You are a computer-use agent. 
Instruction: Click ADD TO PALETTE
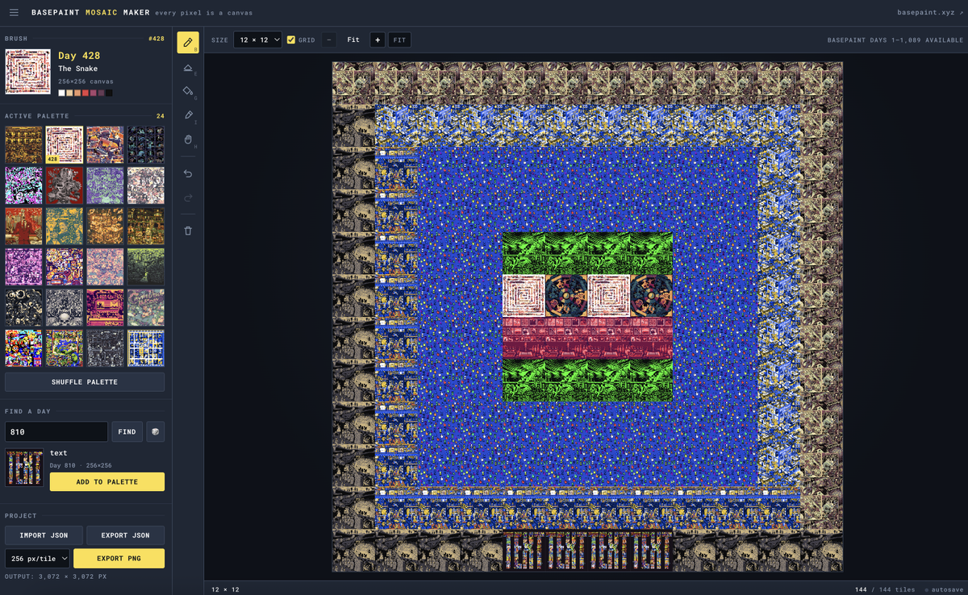point(107,482)
